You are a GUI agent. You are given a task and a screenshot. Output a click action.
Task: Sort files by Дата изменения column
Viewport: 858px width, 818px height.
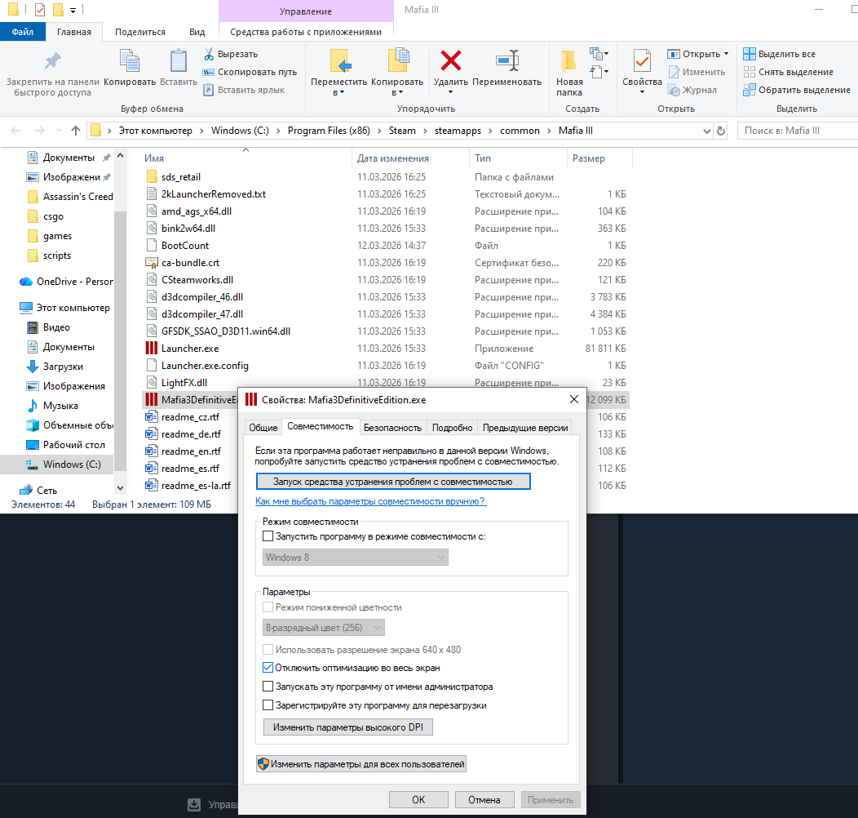coord(393,158)
